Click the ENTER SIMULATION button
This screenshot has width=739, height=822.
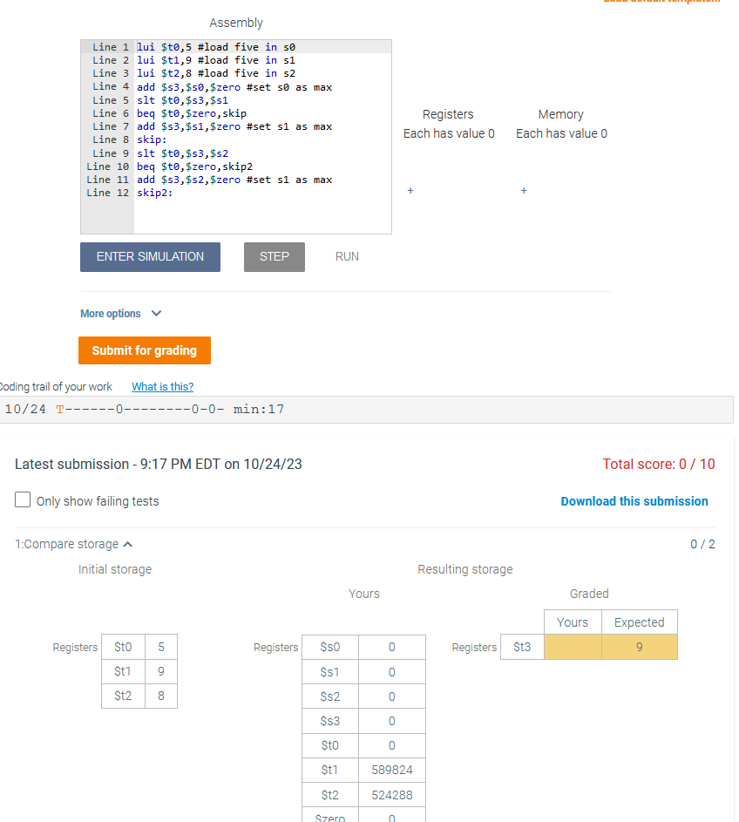(x=150, y=256)
